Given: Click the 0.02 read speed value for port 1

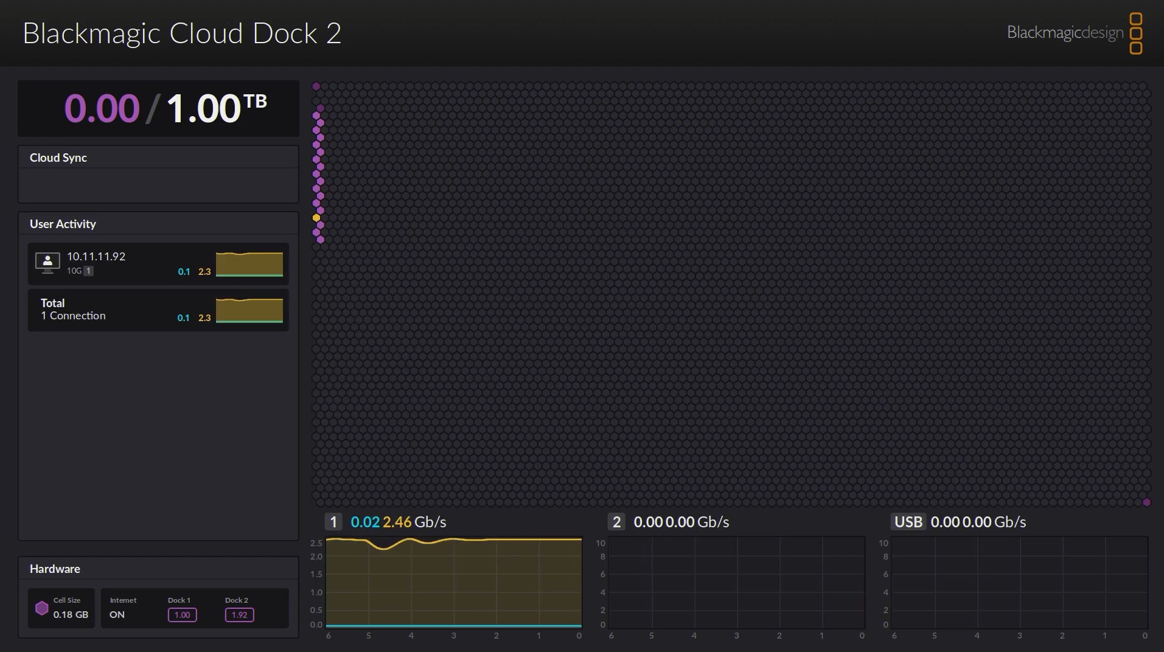Looking at the screenshot, I should pos(365,522).
